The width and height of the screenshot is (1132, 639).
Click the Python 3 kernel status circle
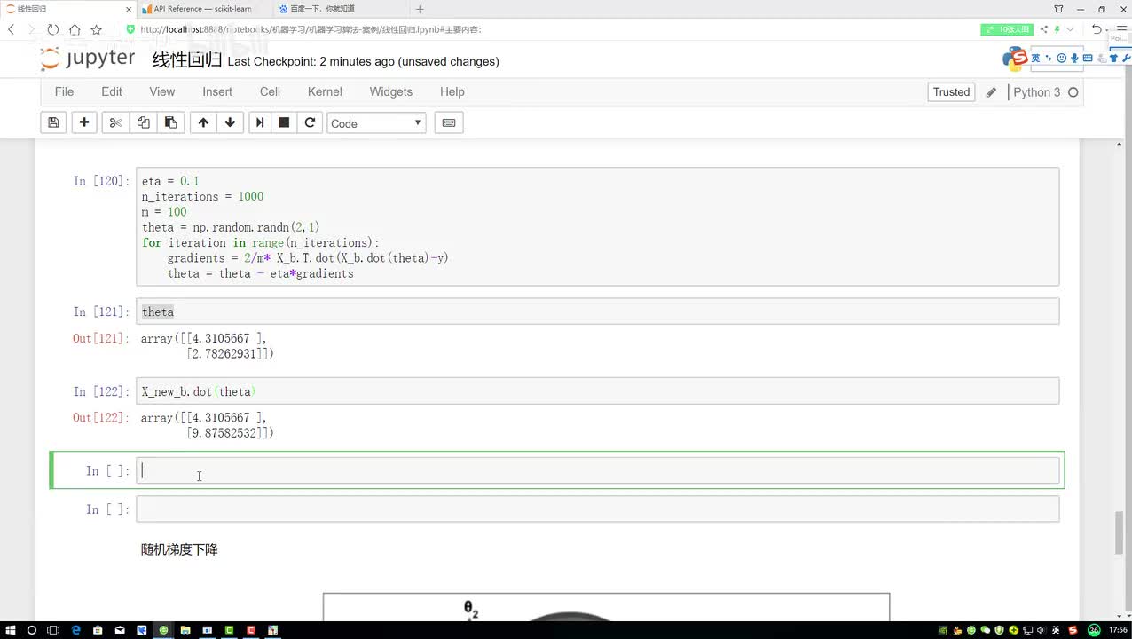1073,92
